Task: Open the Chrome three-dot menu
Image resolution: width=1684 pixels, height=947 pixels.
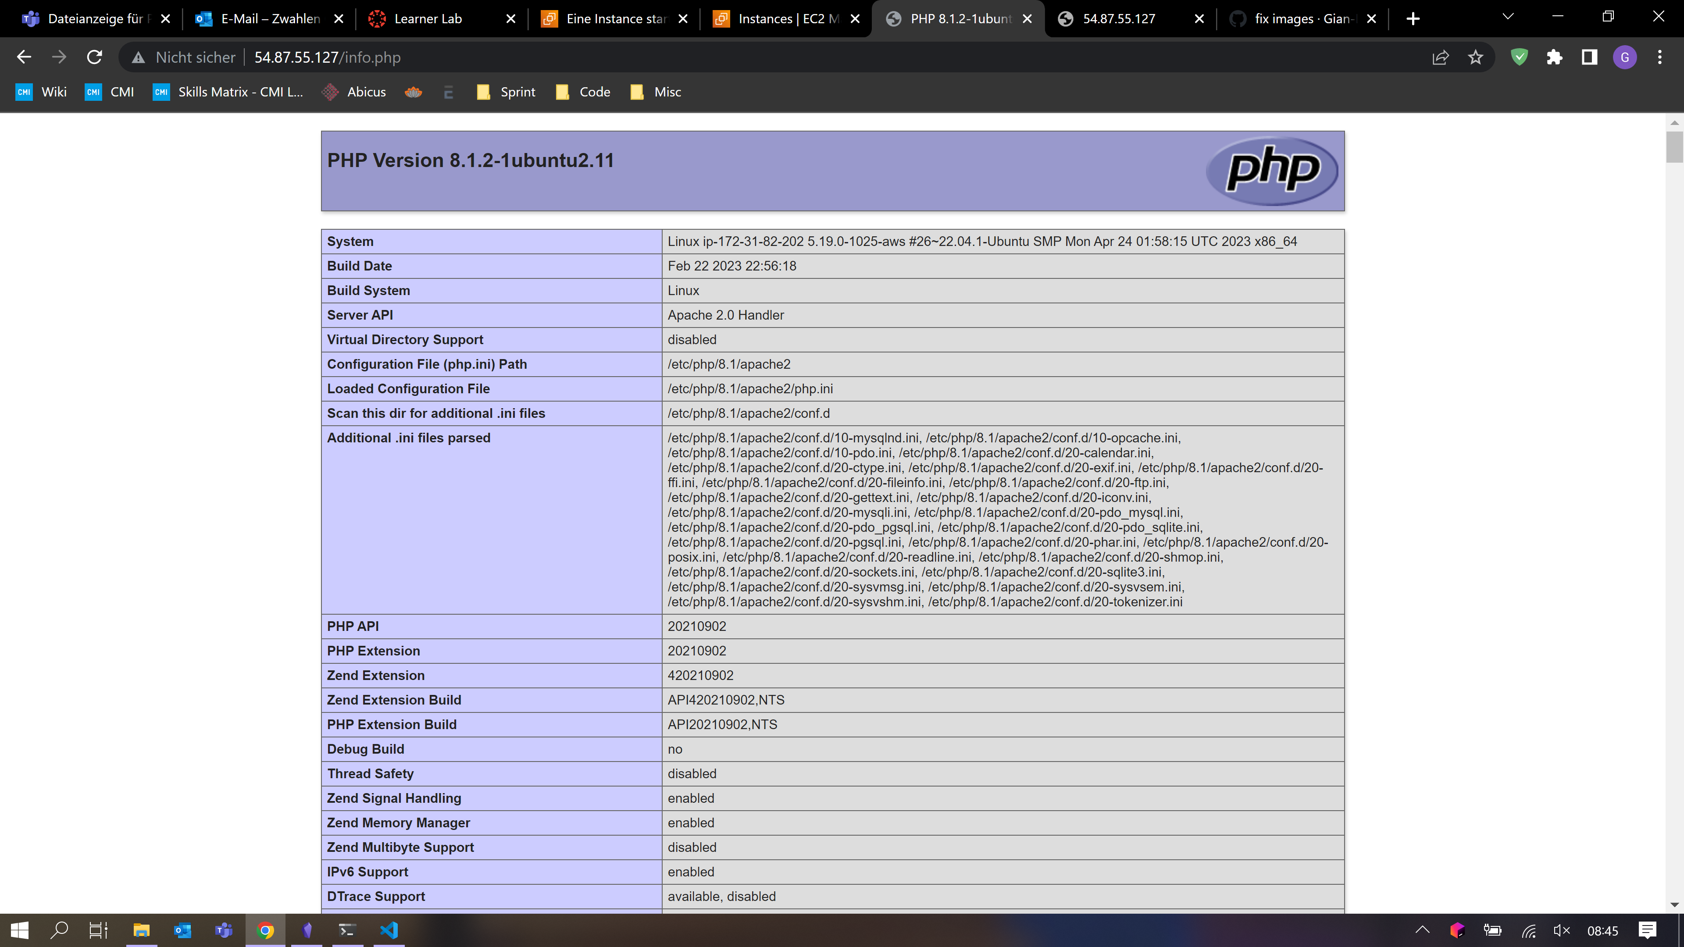Action: point(1659,57)
